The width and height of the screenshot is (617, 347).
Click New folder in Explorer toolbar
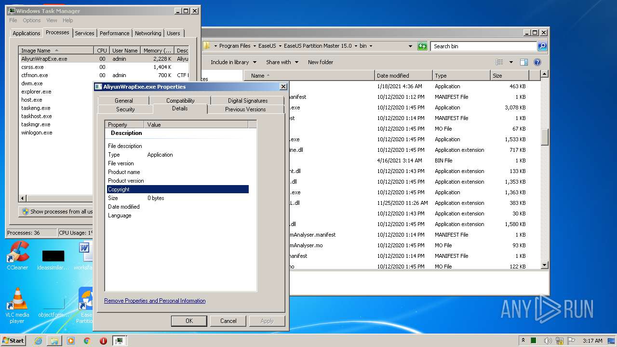(x=321, y=62)
